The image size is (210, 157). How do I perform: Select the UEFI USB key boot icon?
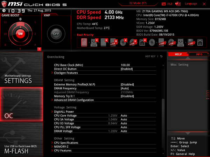(x=94, y=43)
